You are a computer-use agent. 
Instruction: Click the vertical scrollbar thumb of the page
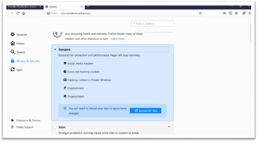point(250,34)
